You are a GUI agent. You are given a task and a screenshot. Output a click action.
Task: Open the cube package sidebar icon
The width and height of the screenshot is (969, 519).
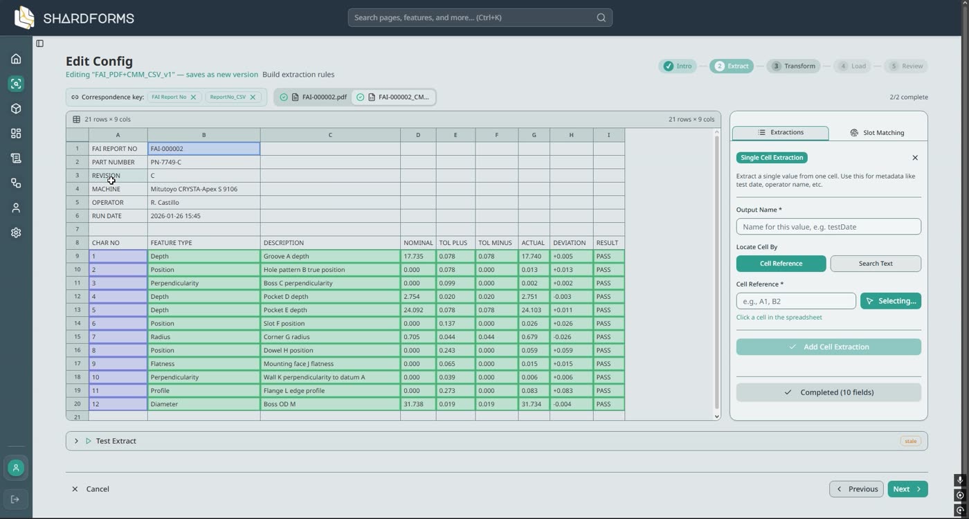pos(16,109)
